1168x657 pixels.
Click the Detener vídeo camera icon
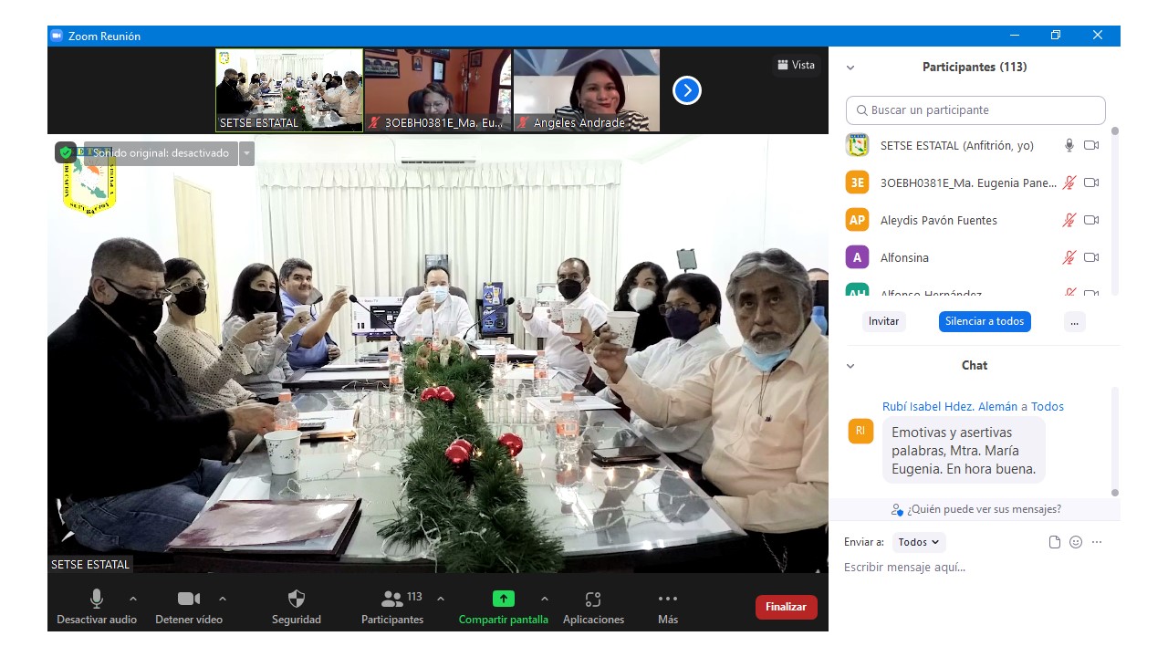pos(189,599)
